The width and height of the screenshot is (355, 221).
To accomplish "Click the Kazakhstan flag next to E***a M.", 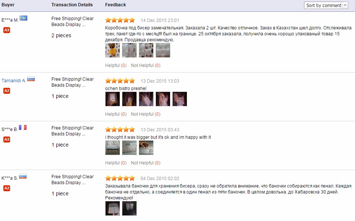I will pos(23,18).
